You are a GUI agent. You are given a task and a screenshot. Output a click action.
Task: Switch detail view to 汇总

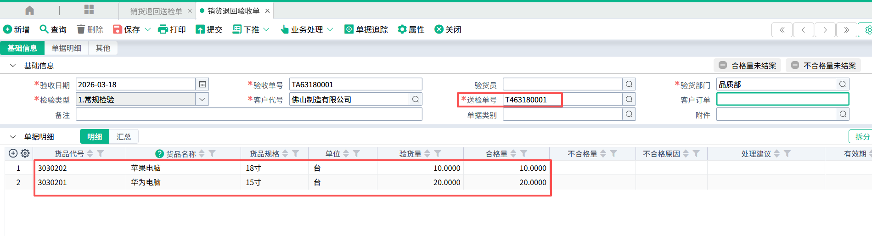(124, 137)
